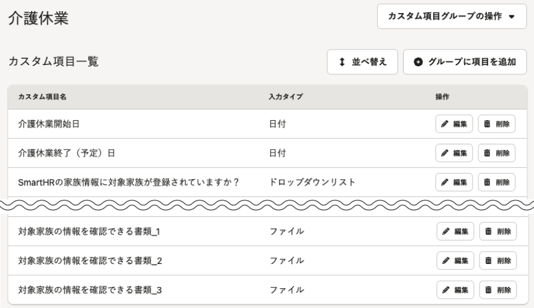Image resolution: width=534 pixels, height=308 pixels.
Task: Delete 対象家族の情報を確認できる書類_1 file item
Action: click(x=498, y=231)
